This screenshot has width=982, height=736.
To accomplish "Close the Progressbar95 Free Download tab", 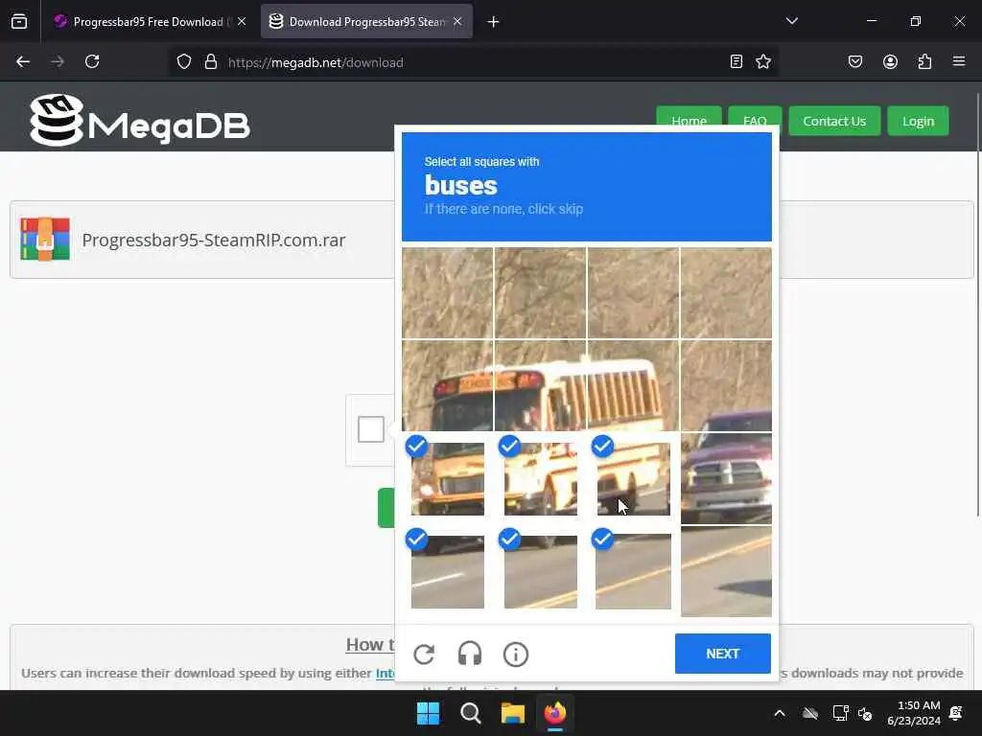I will click(x=242, y=22).
